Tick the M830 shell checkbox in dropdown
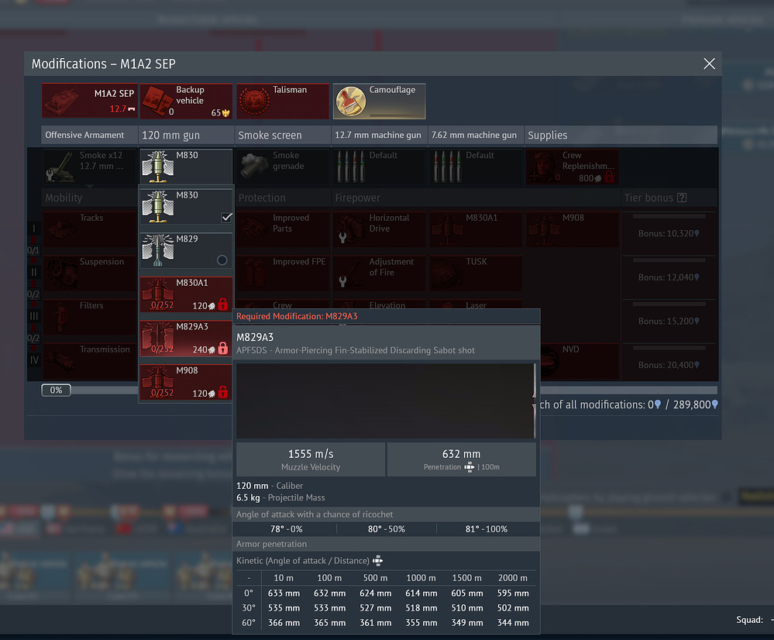Screen dimensions: 774x640 pyautogui.click(x=226, y=217)
